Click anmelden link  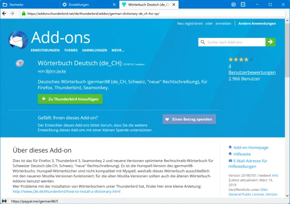223,24
